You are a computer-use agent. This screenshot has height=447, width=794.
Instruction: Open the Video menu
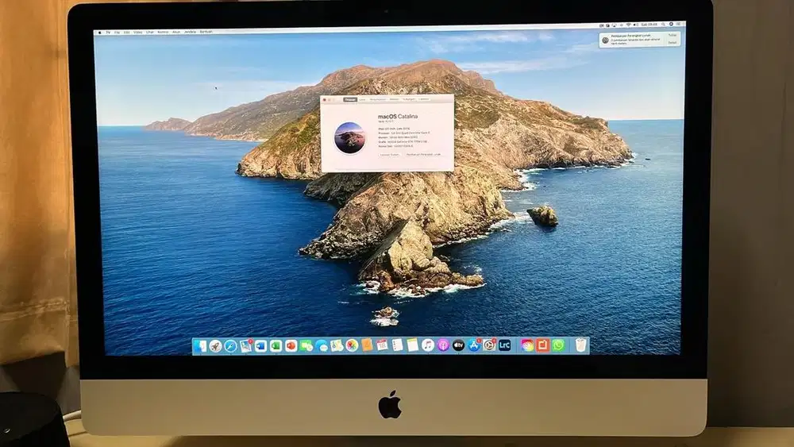click(x=137, y=33)
